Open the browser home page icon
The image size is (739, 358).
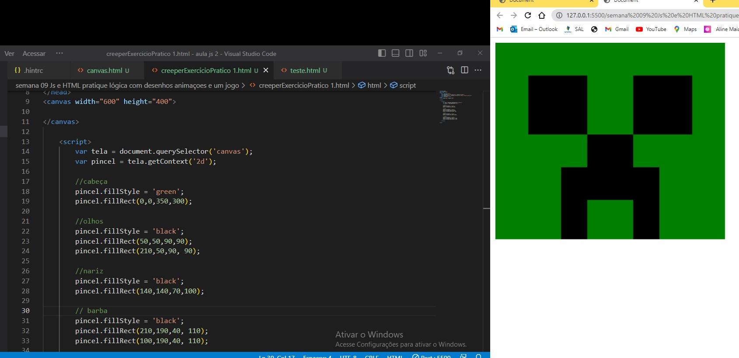(x=542, y=15)
